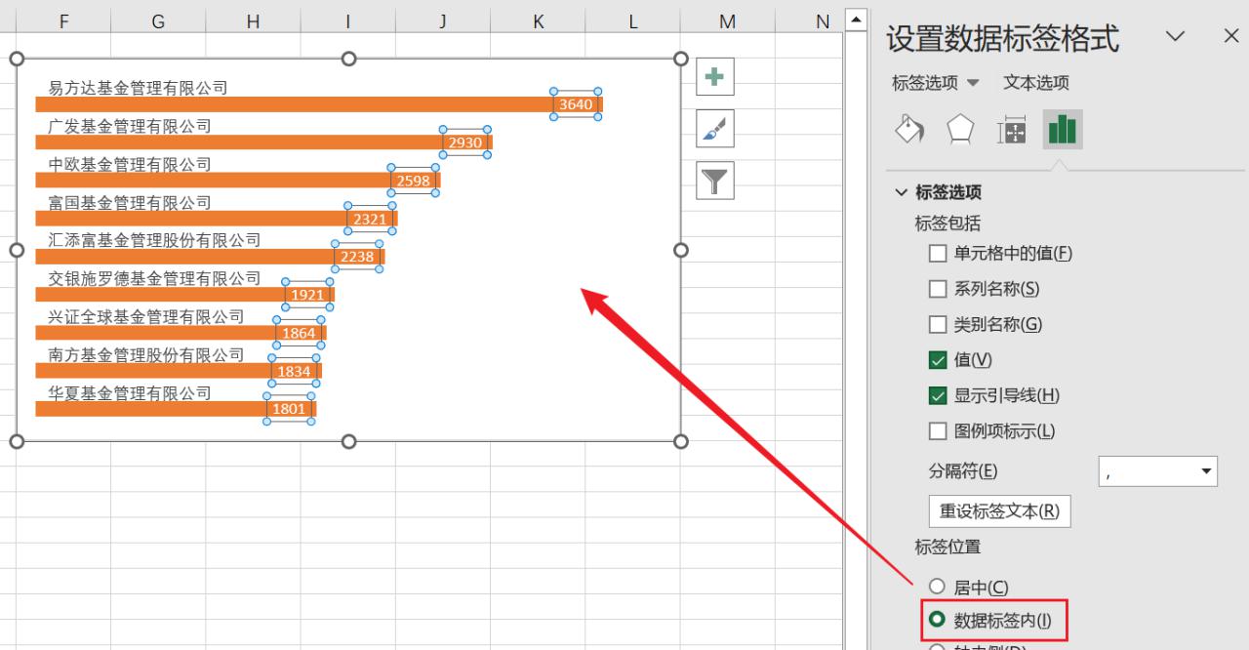The width and height of the screenshot is (1249, 650).
Task: Select column K header
Action: pyautogui.click(x=539, y=20)
